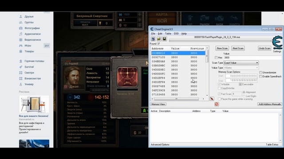
Task: Toggle the Fast Scan checkbox
Action: 219,94
